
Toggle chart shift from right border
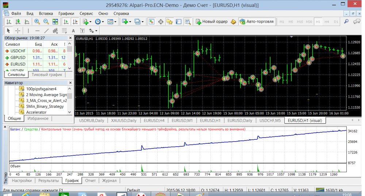pos(75,22)
